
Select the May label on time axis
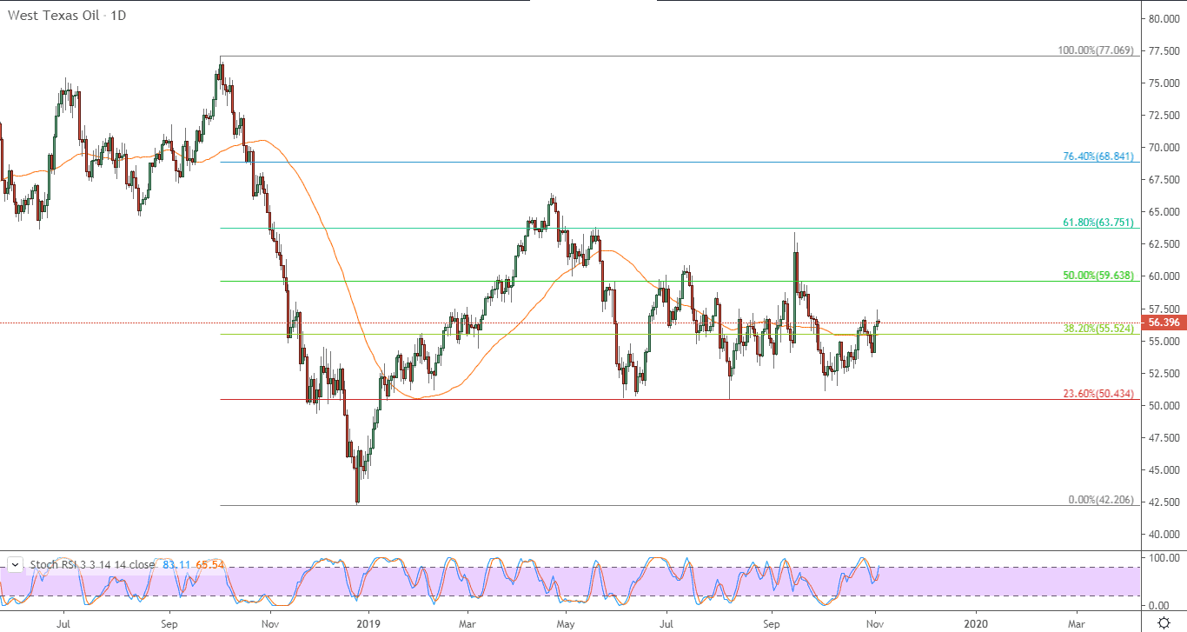pyautogui.click(x=566, y=623)
